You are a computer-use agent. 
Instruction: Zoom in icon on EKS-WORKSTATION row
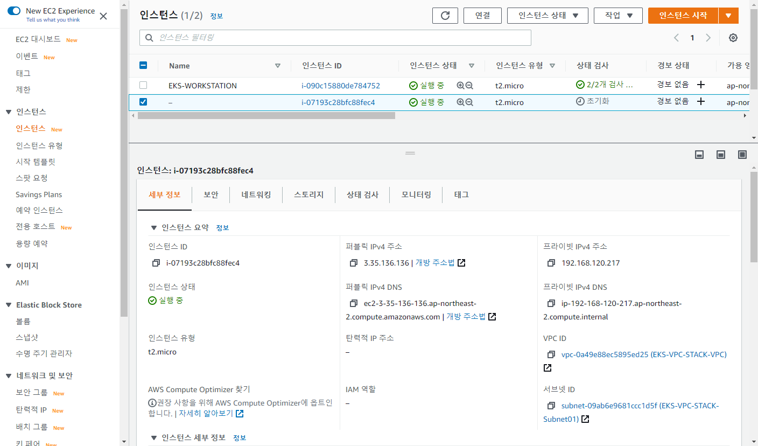pos(460,85)
